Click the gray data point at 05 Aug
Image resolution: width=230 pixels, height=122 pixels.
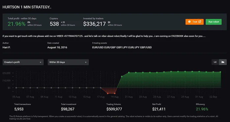[x=16, y=88]
